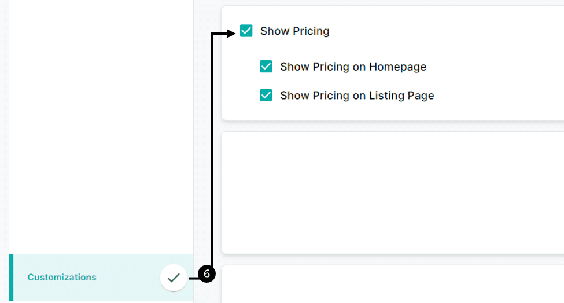564x303 pixels.
Task: Click the empty third card at bottom
Action: coord(393,284)
